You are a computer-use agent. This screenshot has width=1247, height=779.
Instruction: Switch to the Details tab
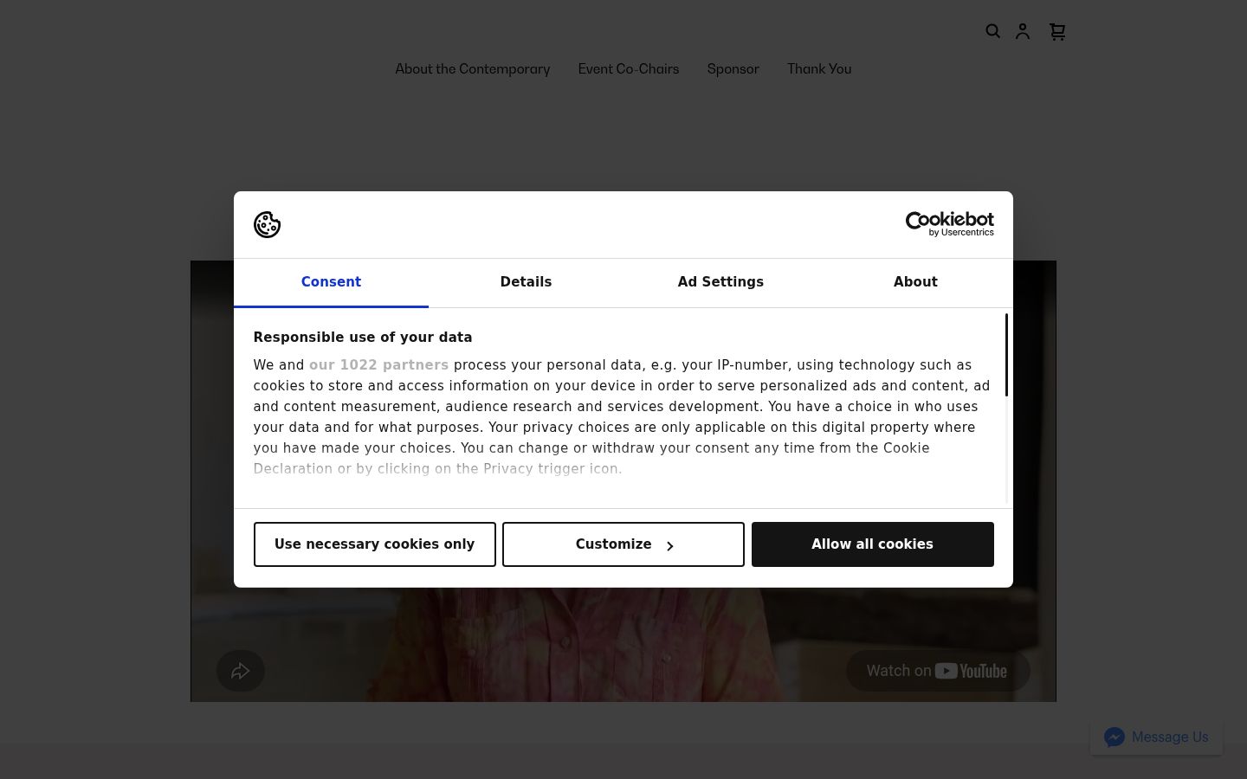tap(526, 282)
